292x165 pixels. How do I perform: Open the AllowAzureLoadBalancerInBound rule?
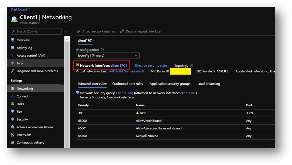coord(159,128)
